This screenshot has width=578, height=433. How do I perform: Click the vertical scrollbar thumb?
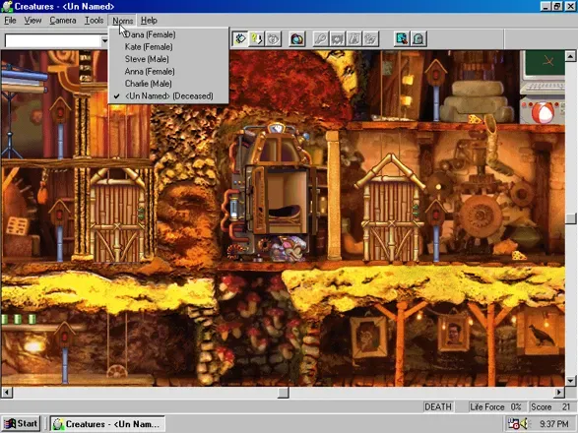570,218
